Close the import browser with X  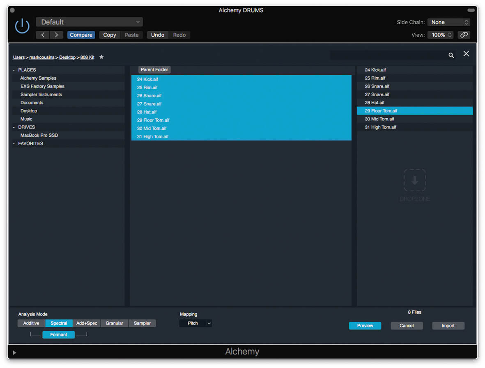pyautogui.click(x=466, y=54)
